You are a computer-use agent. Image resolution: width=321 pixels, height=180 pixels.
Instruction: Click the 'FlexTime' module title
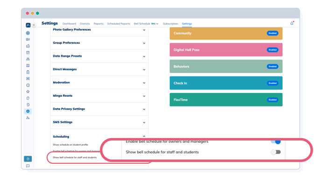[x=181, y=100]
